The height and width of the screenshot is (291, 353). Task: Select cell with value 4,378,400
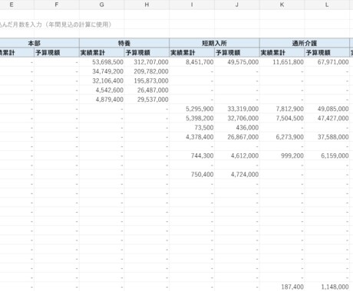coord(192,137)
